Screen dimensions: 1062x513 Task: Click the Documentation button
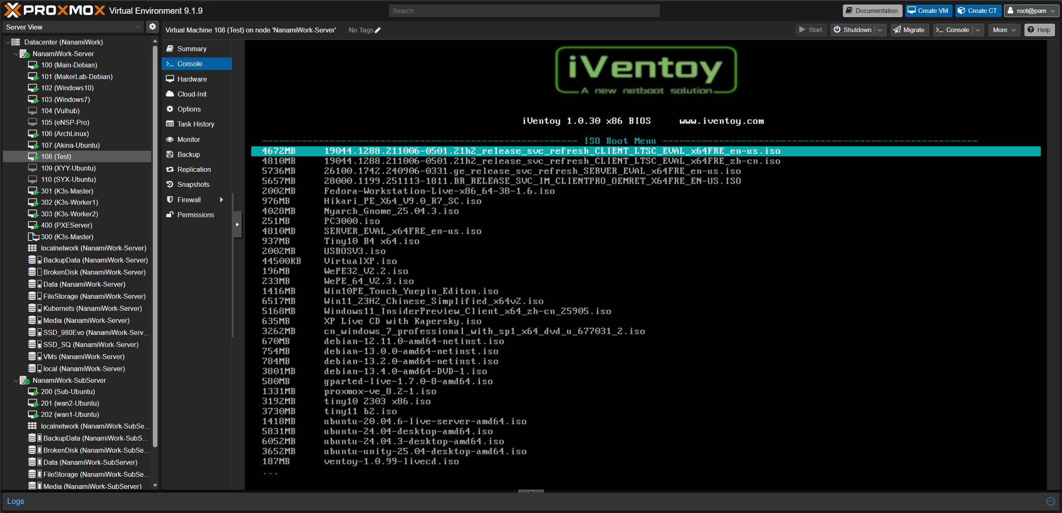(x=872, y=11)
